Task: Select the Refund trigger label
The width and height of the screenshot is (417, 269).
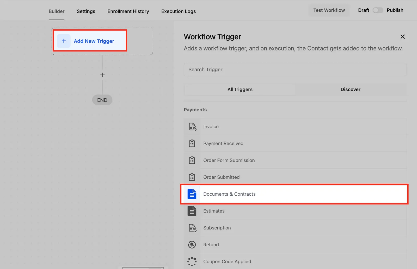Action: 211,245
